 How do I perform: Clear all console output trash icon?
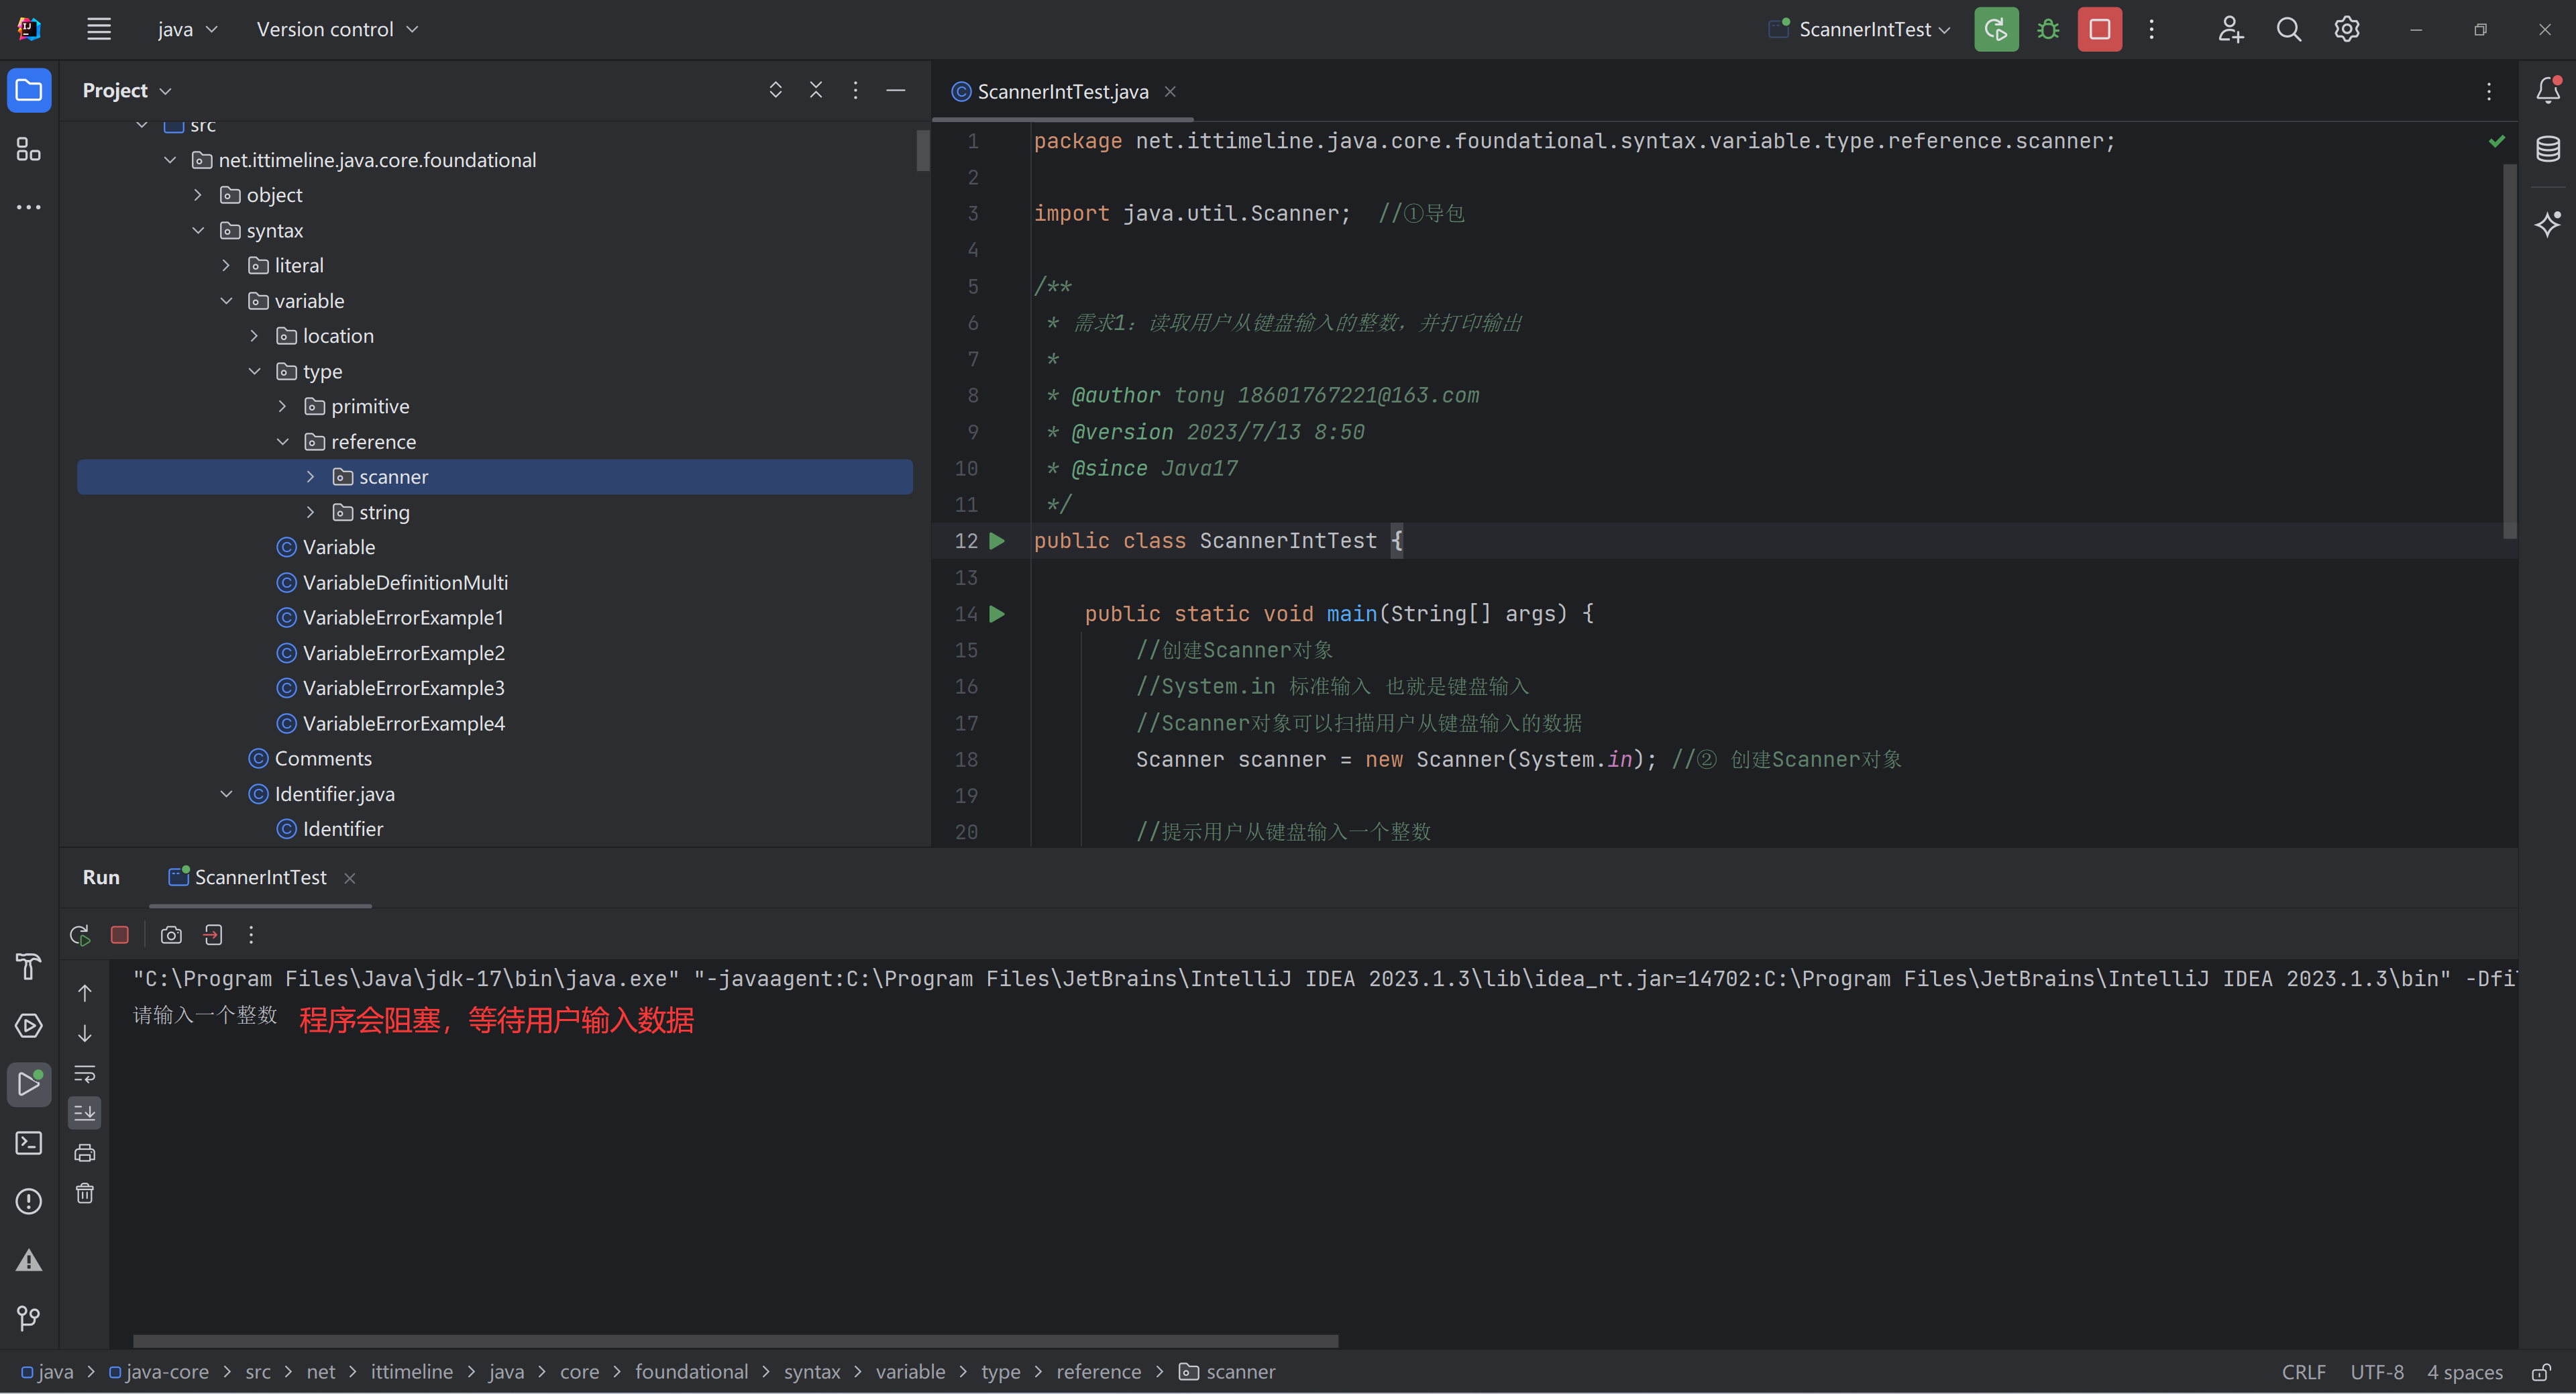(x=85, y=1193)
